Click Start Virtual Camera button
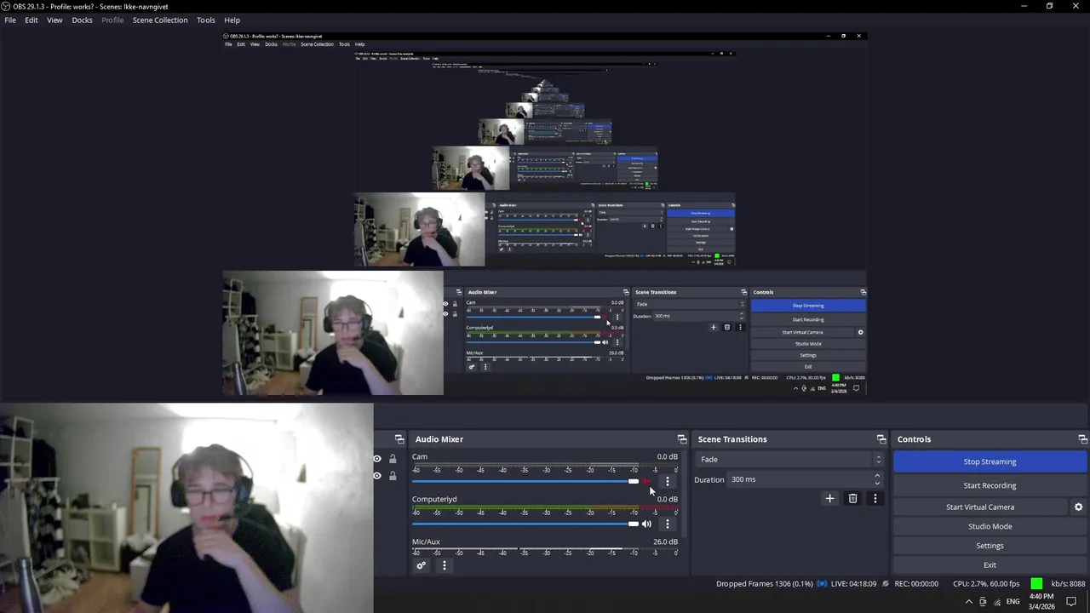Screen dimensions: 1090x613 [980, 507]
